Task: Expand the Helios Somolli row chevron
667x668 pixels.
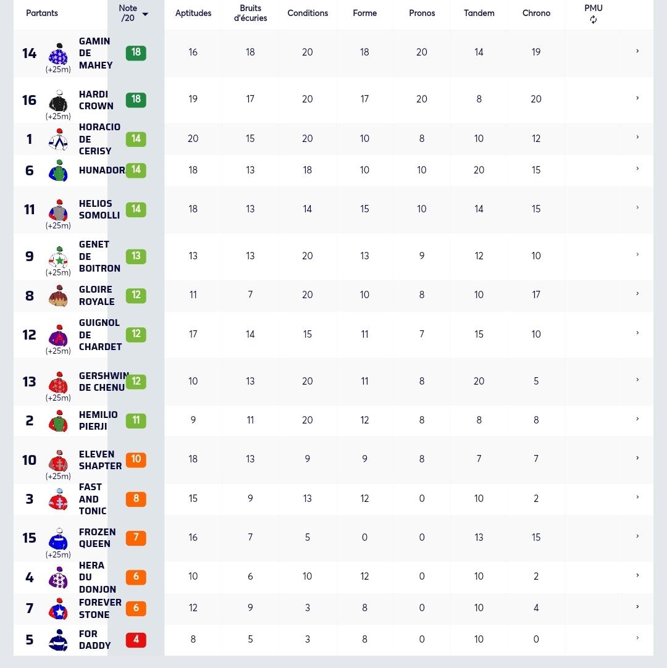Action: tap(637, 208)
